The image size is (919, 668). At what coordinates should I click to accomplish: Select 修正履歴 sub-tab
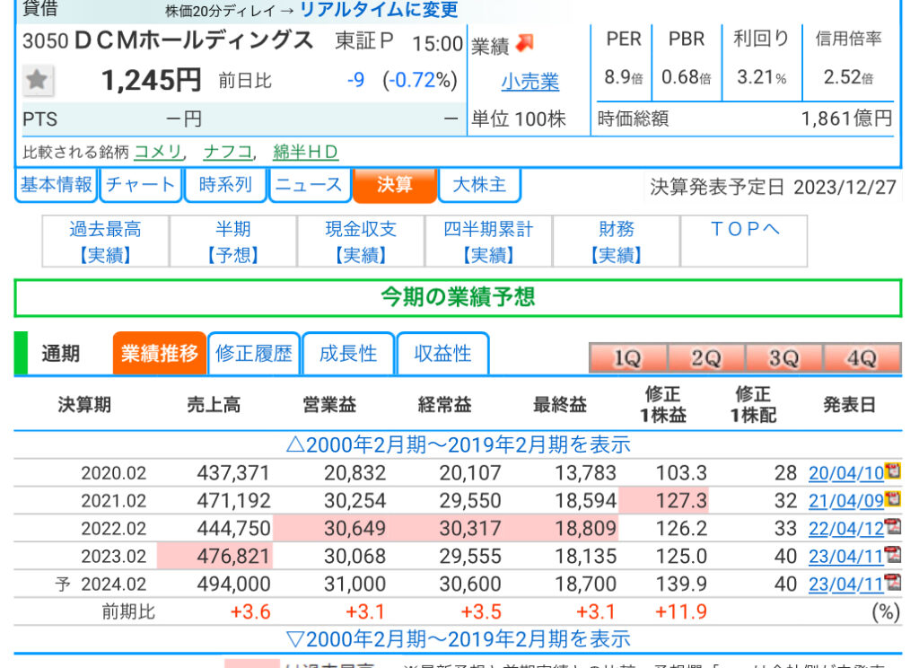point(254,353)
